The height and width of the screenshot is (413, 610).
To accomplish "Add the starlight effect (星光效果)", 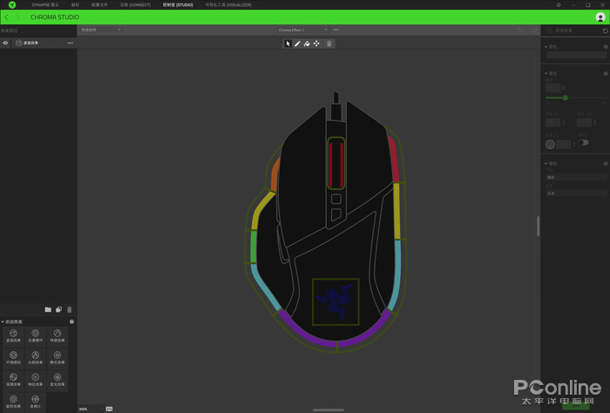I will point(58,380).
